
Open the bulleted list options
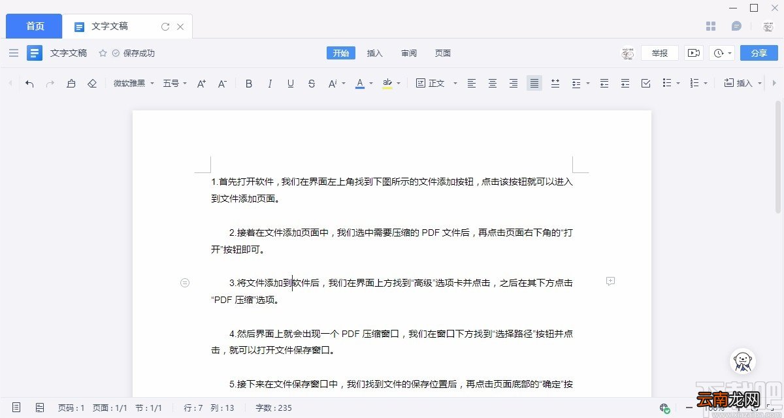[671, 84]
